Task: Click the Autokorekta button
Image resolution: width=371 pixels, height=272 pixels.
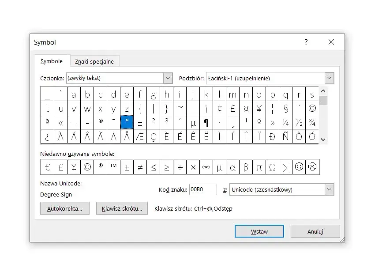Action: pyautogui.click(x=64, y=208)
